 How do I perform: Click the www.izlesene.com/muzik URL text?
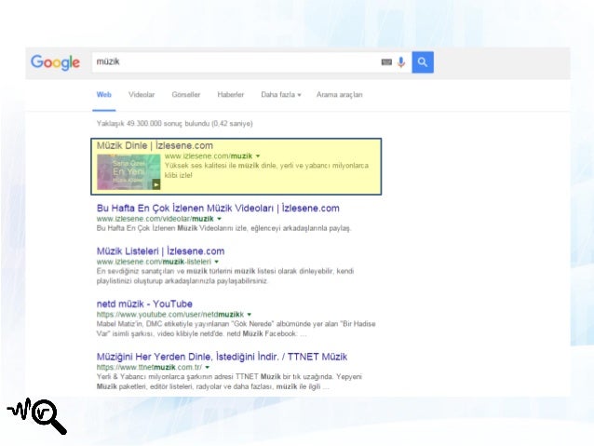click(209, 156)
